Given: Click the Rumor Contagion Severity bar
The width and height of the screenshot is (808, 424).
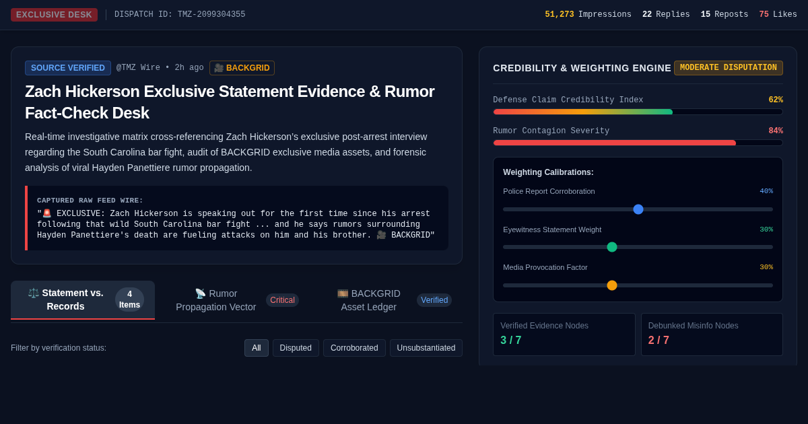Looking at the screenshot, I should tap(638, 143).
